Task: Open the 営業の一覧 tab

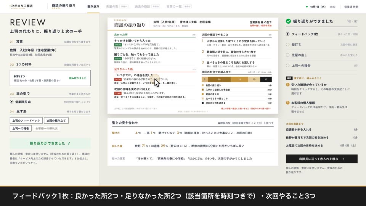Action: pos(179,6)
